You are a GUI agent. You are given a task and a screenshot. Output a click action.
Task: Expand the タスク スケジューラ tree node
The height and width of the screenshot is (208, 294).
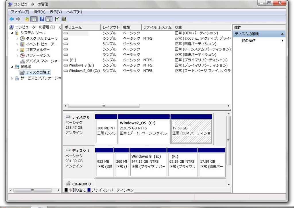click(x=17, y=38)
